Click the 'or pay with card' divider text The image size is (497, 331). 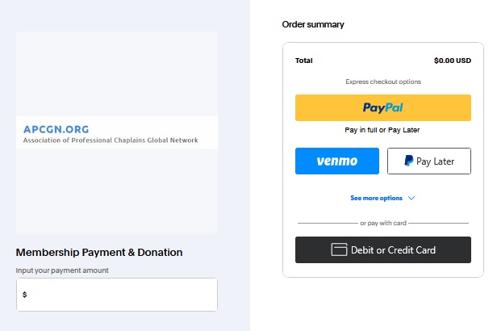click(x=382, y=222)
